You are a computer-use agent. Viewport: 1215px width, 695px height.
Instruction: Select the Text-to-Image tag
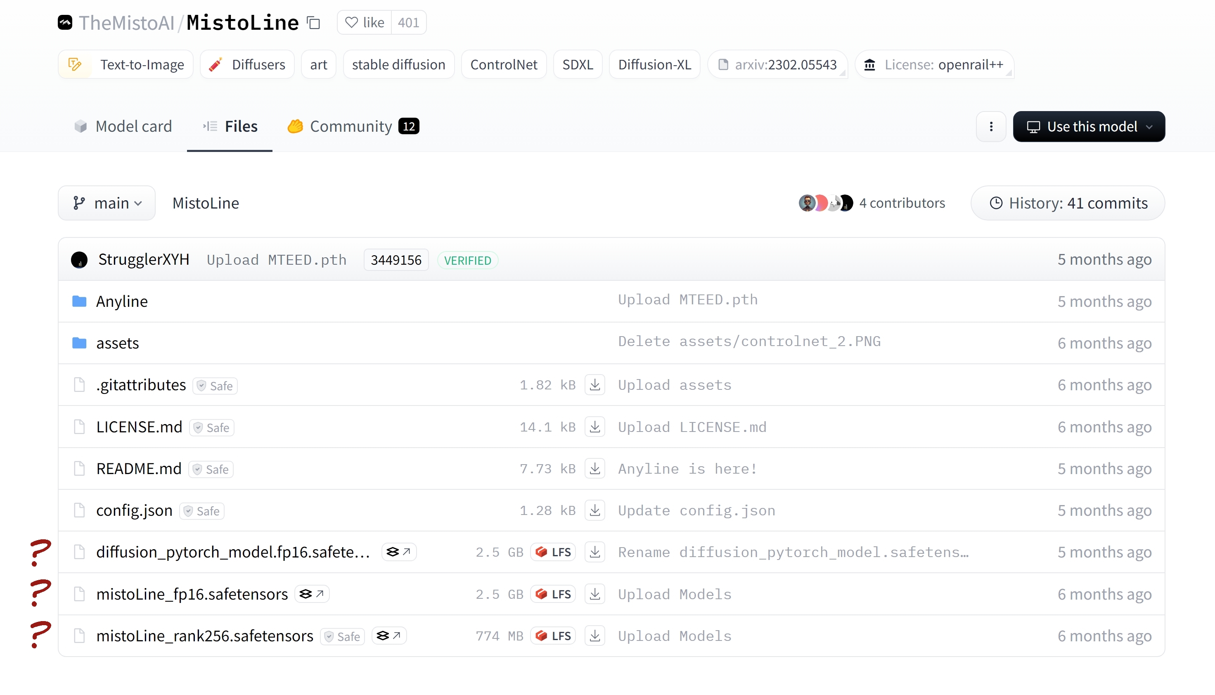[126, 64]
